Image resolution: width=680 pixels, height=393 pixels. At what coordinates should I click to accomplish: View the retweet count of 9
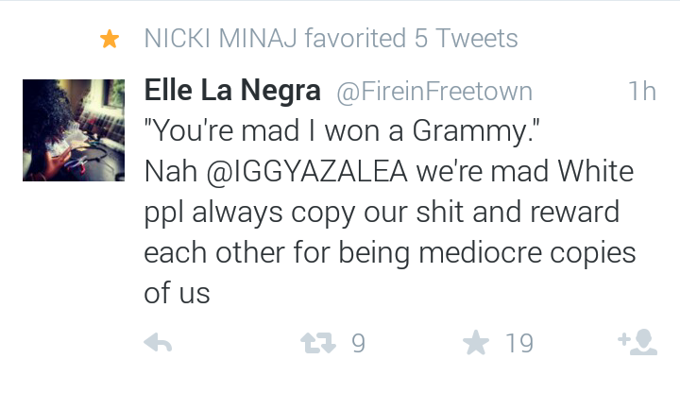coord(358,343)
